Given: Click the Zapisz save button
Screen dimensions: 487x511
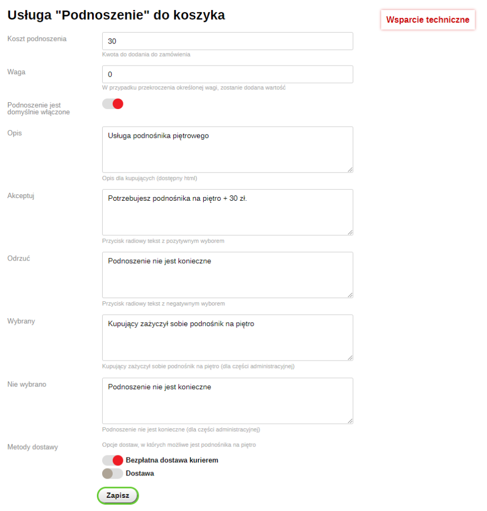Looking at the screenshot, I should point(118,496).
